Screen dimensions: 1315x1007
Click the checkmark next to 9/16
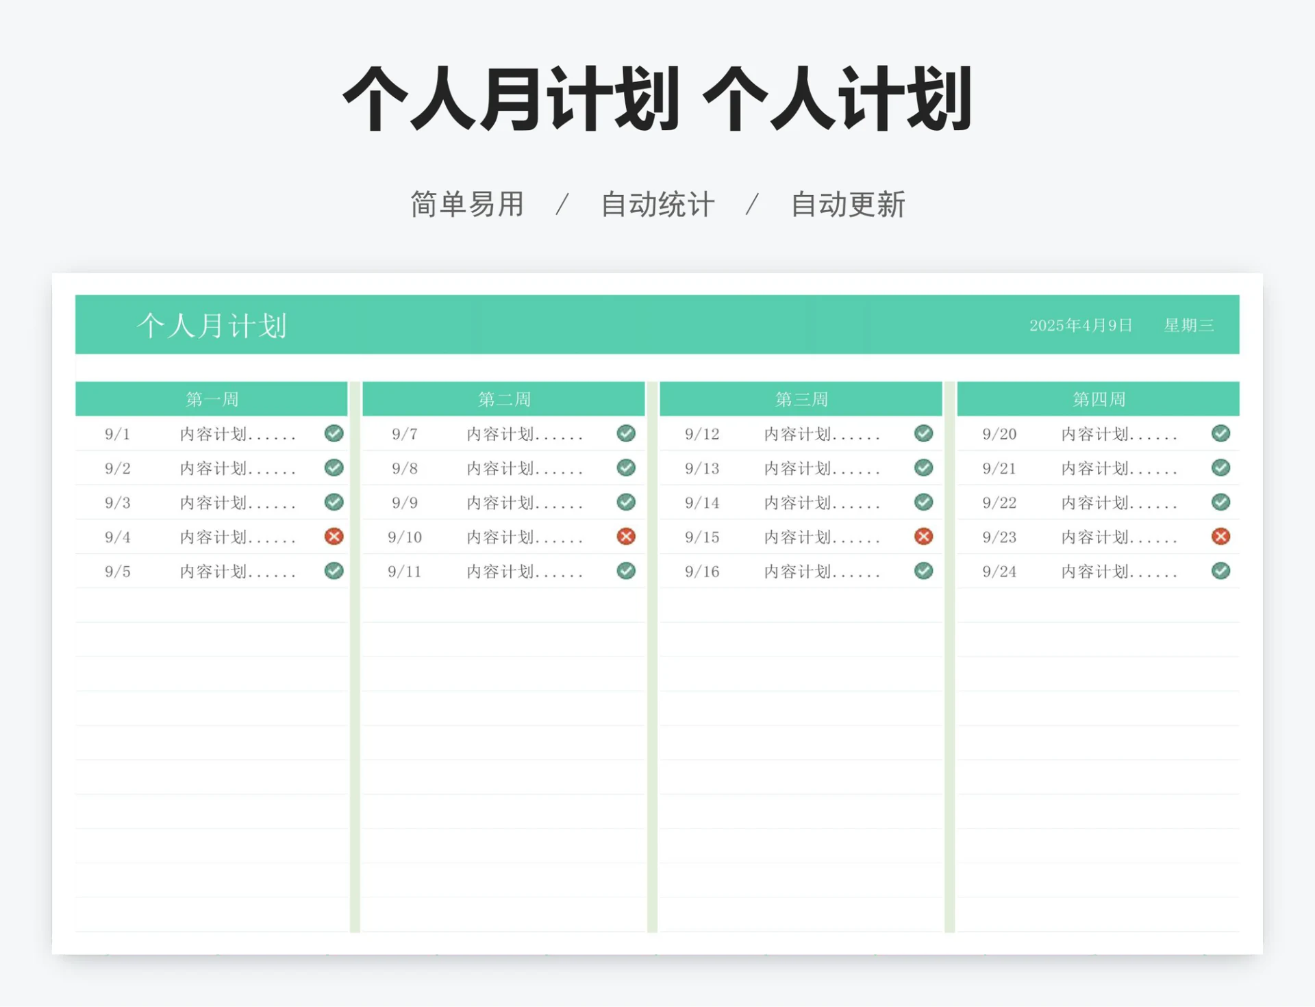[923, 571]
